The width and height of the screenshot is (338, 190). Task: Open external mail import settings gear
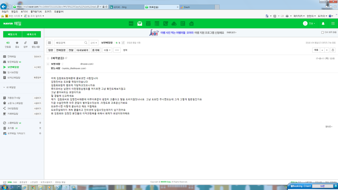[40, 133]
